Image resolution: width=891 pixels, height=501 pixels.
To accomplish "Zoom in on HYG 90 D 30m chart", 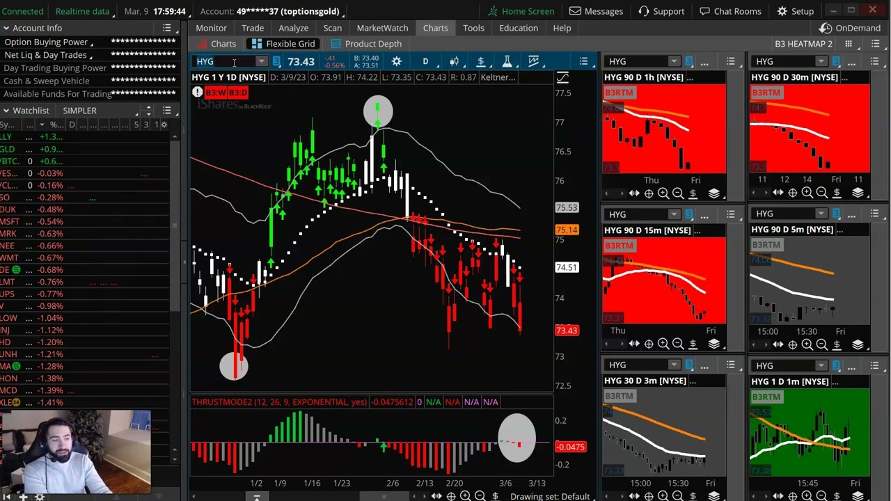I will pos(807,193).
